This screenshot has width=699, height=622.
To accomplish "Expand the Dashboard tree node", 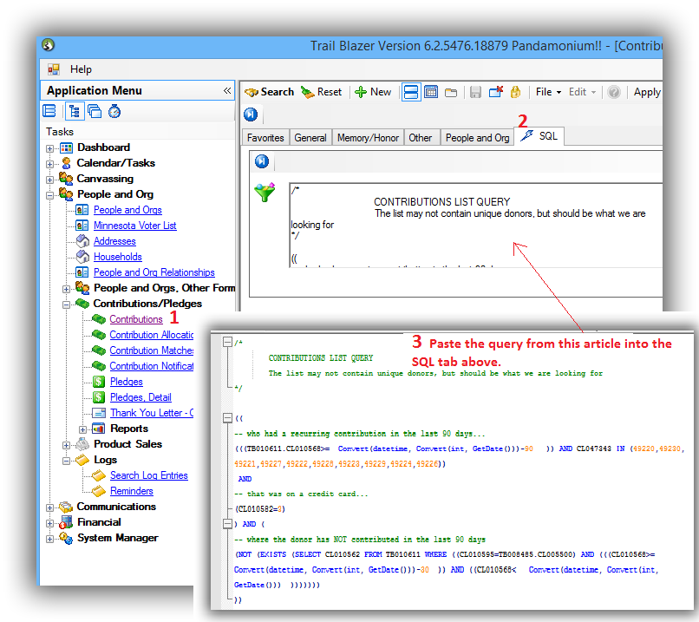I will [50, 148].
